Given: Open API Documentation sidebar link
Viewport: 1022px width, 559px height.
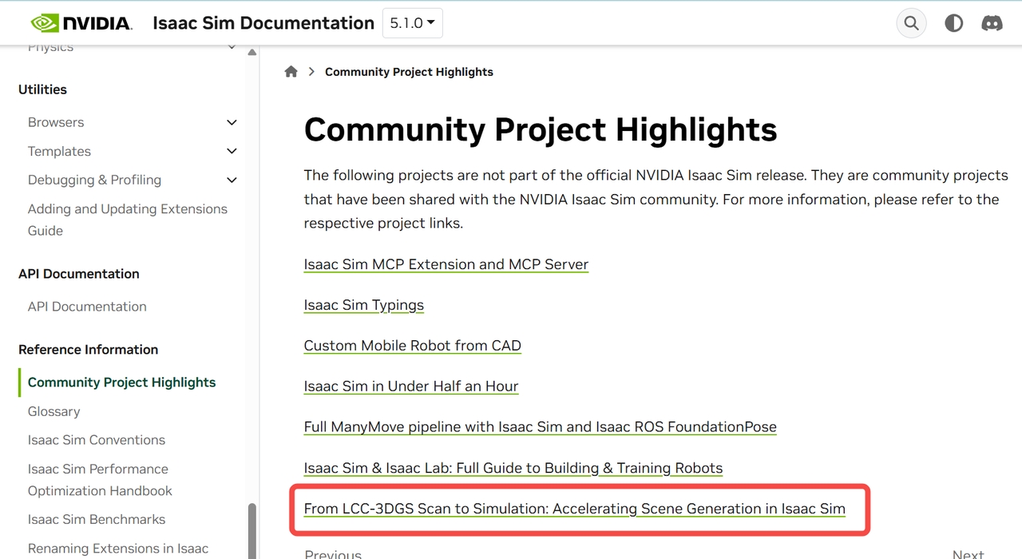Looking at the screenshot, I should click(x=87, y=307).
